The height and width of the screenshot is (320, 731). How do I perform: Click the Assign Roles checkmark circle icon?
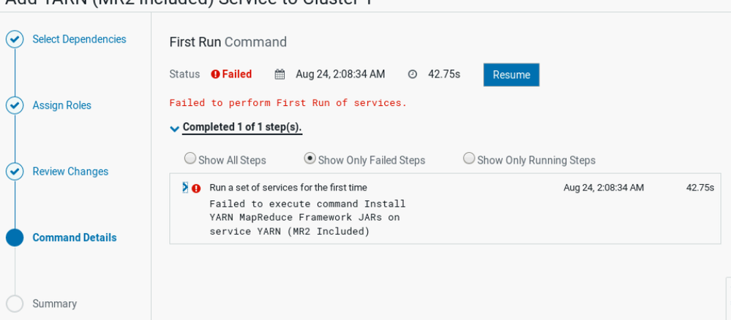pyautogui.click(x=15, y=106)
